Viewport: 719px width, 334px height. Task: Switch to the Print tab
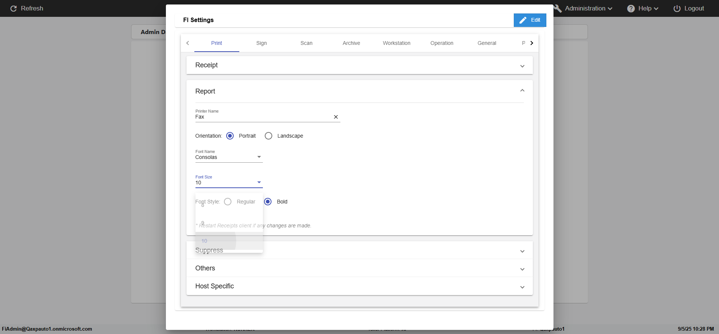pyautogui.click(x=216, y=43)
